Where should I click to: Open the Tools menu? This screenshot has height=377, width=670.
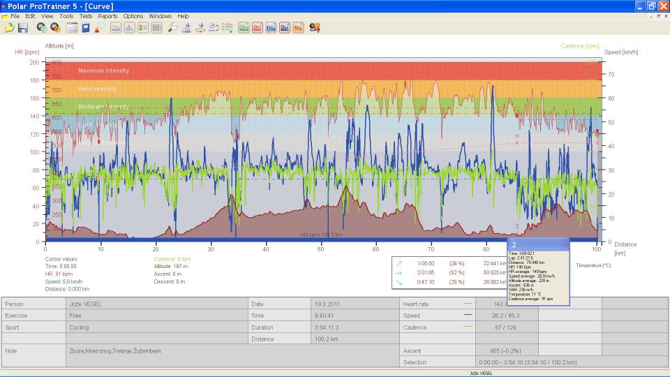[x=66, y=16]
